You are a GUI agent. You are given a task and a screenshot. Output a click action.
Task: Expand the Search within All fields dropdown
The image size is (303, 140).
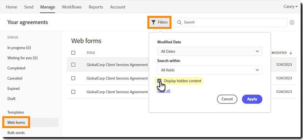210,70
